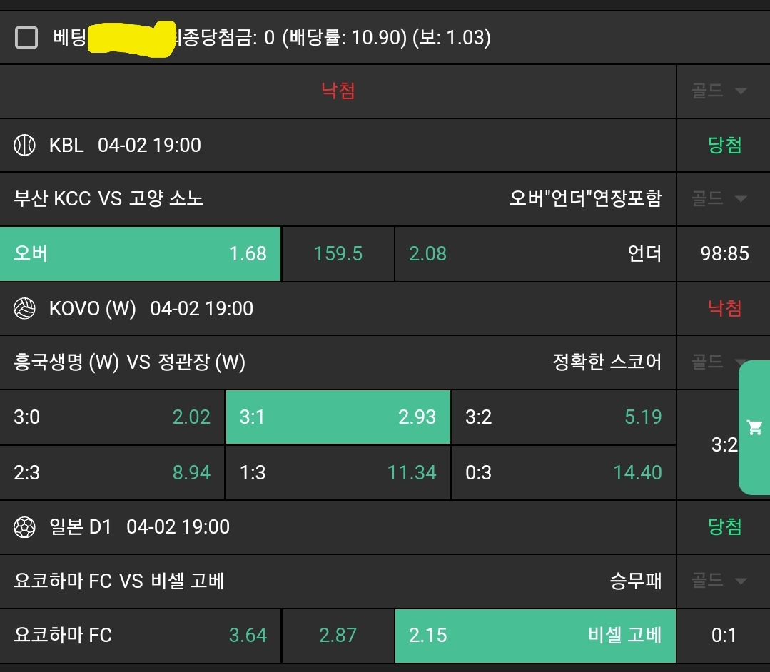Click the Japan D1 soccer ball icon
Viewport: 770px width, 672px height.
point(25,527)
